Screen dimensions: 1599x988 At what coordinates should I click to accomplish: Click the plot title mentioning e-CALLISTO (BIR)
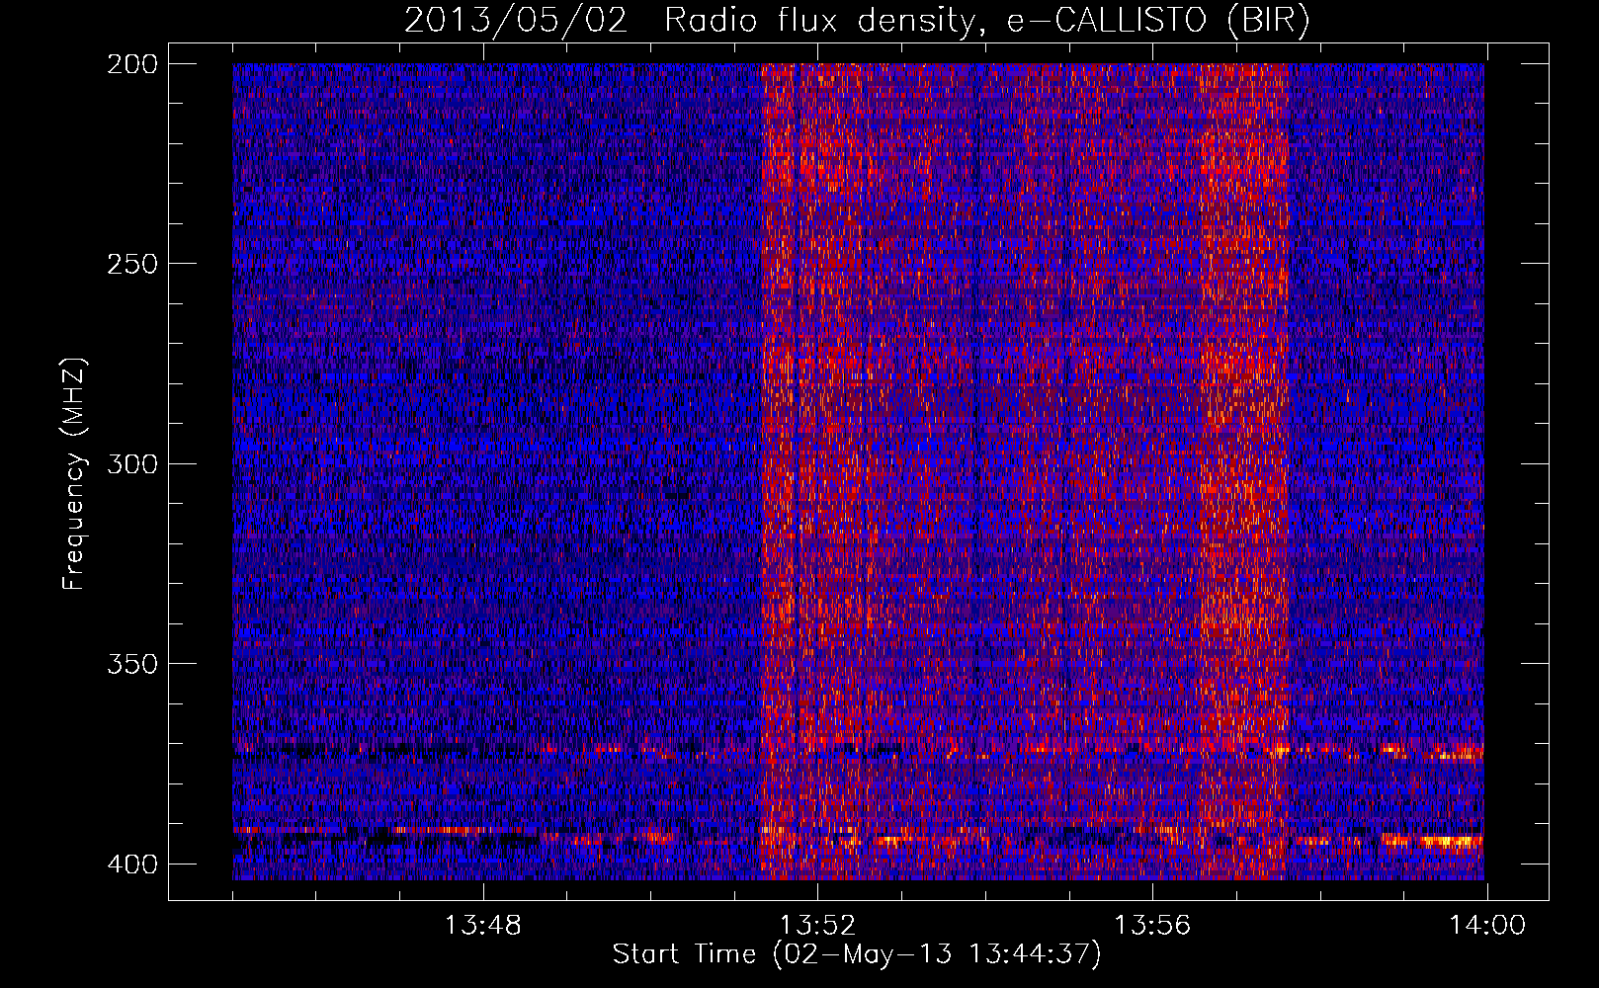[x=857, y=21]
